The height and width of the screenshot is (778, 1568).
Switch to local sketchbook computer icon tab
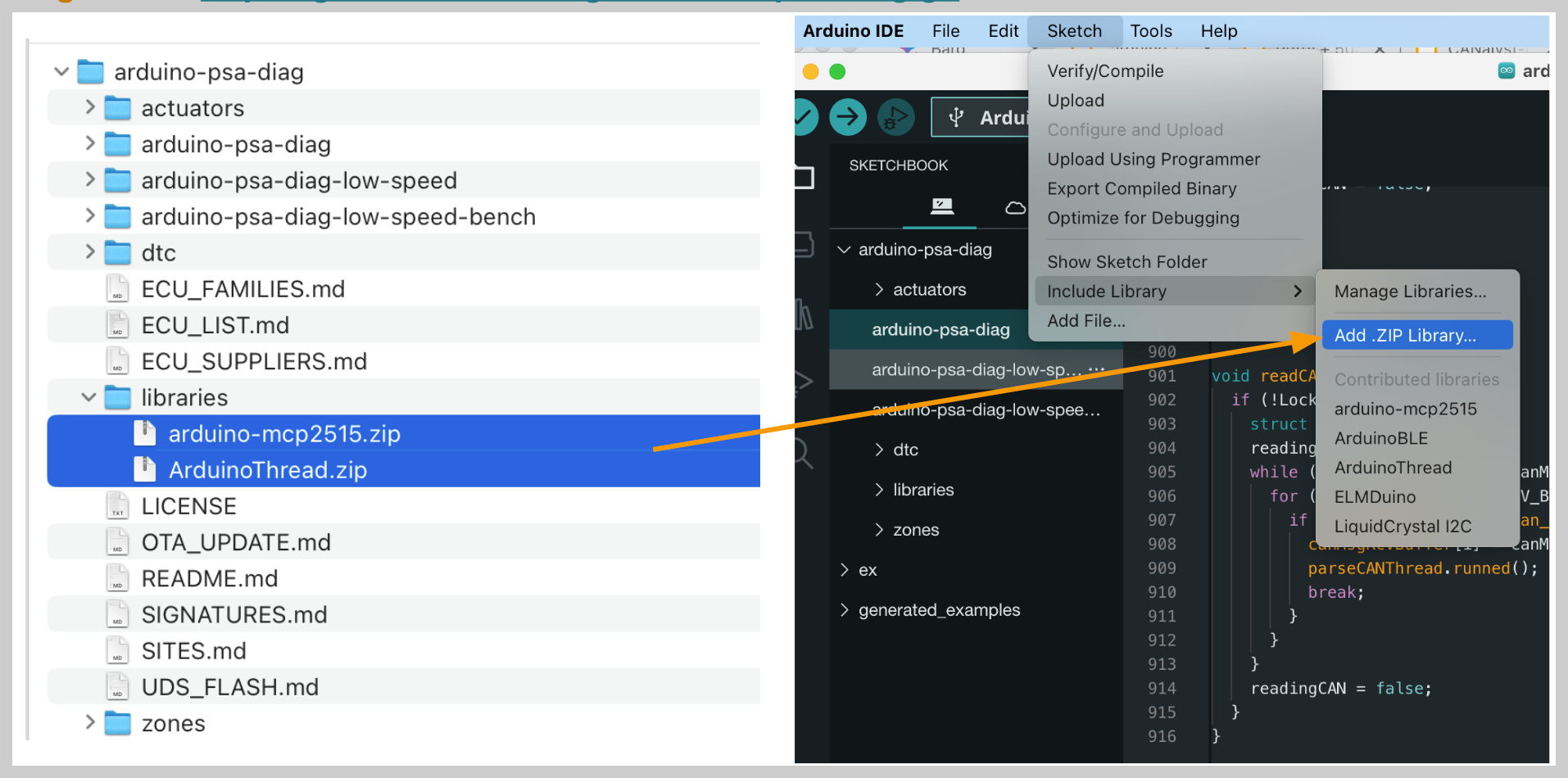coord(942,206)
